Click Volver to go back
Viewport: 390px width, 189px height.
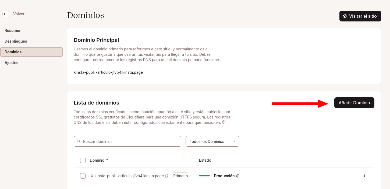pyautogui.click(x=19, y=14)
